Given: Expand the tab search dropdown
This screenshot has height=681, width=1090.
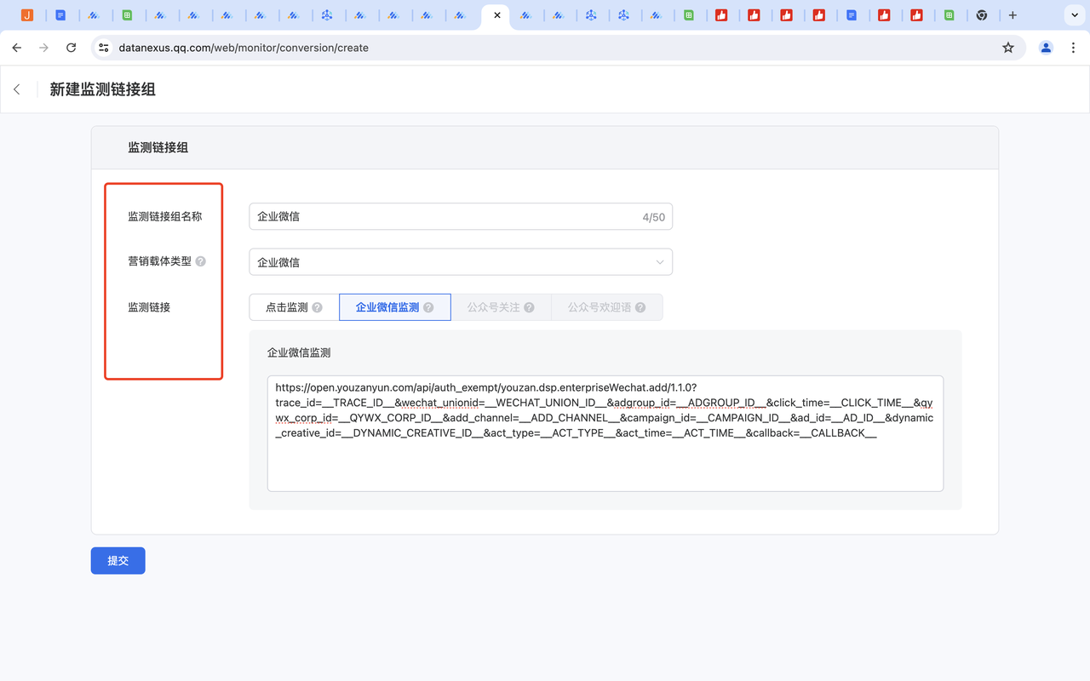Looking at the screenshot, I should pyautogui.click(x=1074, y=15).
